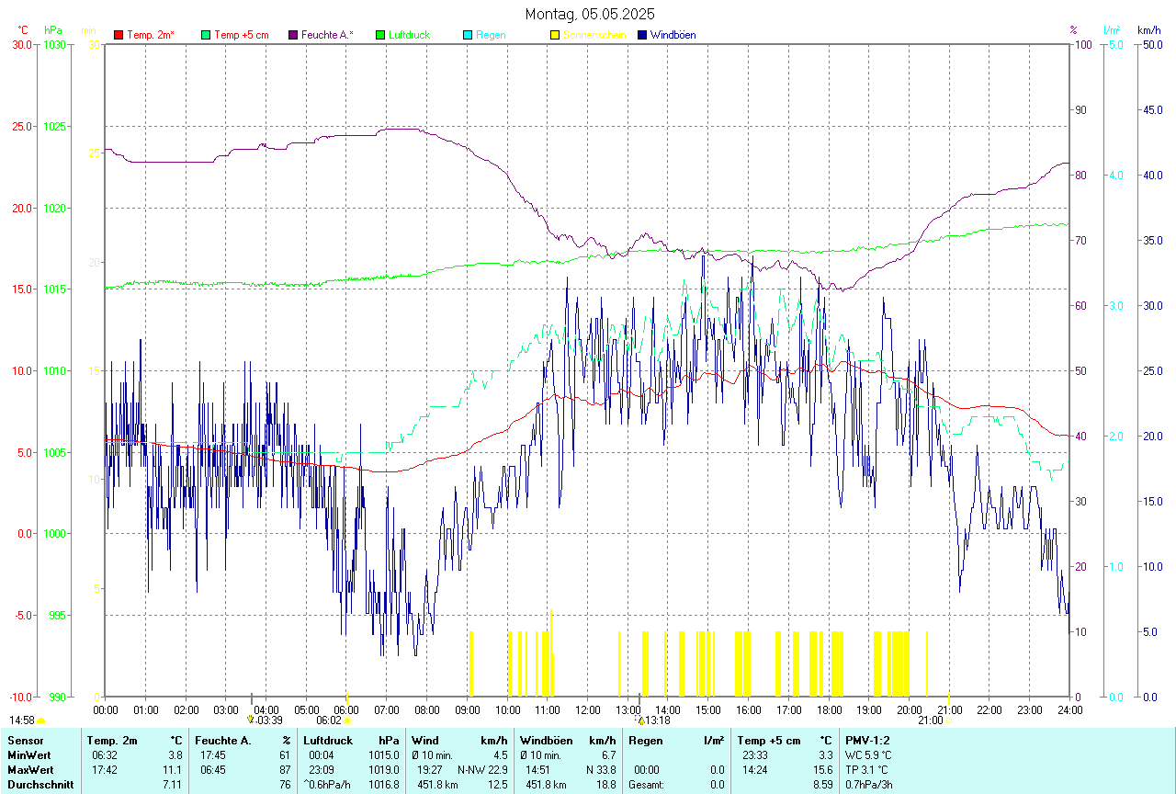The width and height of the screenshot is (1176, 794).
Task: Click the Temp +5 cm max value '15.6'
Action: (822, 769)
